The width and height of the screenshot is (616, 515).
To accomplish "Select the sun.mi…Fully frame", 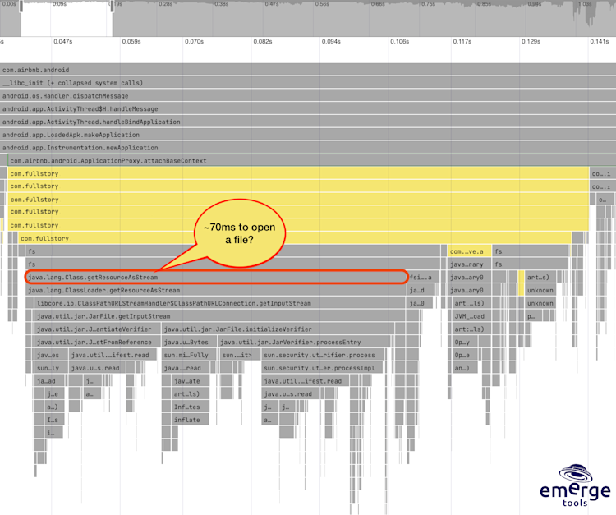I will coord(189,355).
